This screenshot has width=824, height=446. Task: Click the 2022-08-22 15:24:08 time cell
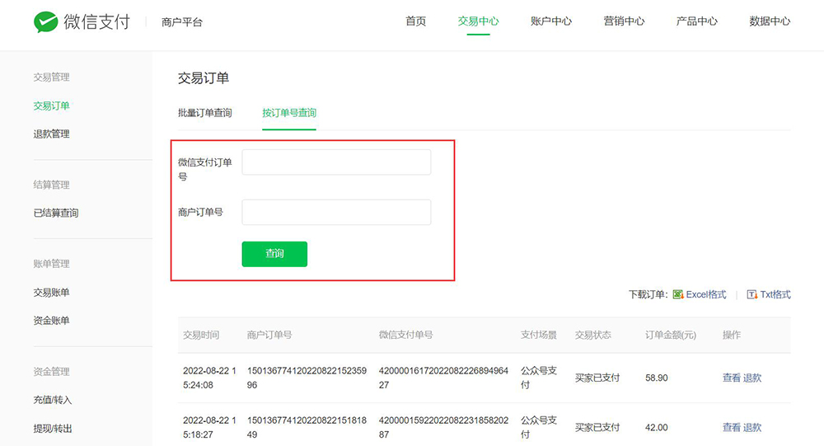click(209, 378)
